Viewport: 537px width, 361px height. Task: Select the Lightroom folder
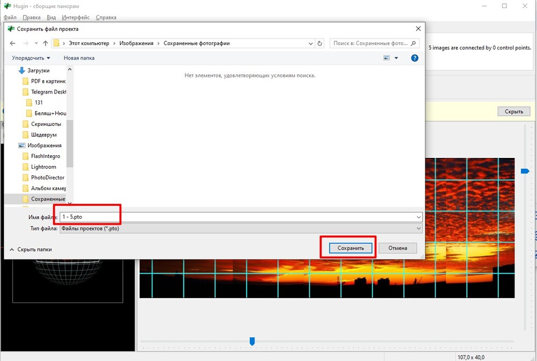(x=43, y=167)
